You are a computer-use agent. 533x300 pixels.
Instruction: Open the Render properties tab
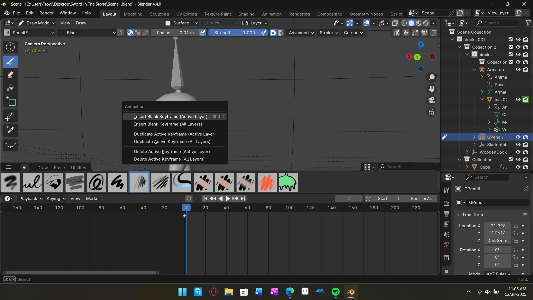pyautogui.click(x=446, y=203)
